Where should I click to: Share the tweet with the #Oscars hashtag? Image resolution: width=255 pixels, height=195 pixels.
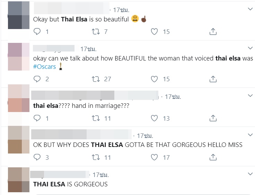213,79
